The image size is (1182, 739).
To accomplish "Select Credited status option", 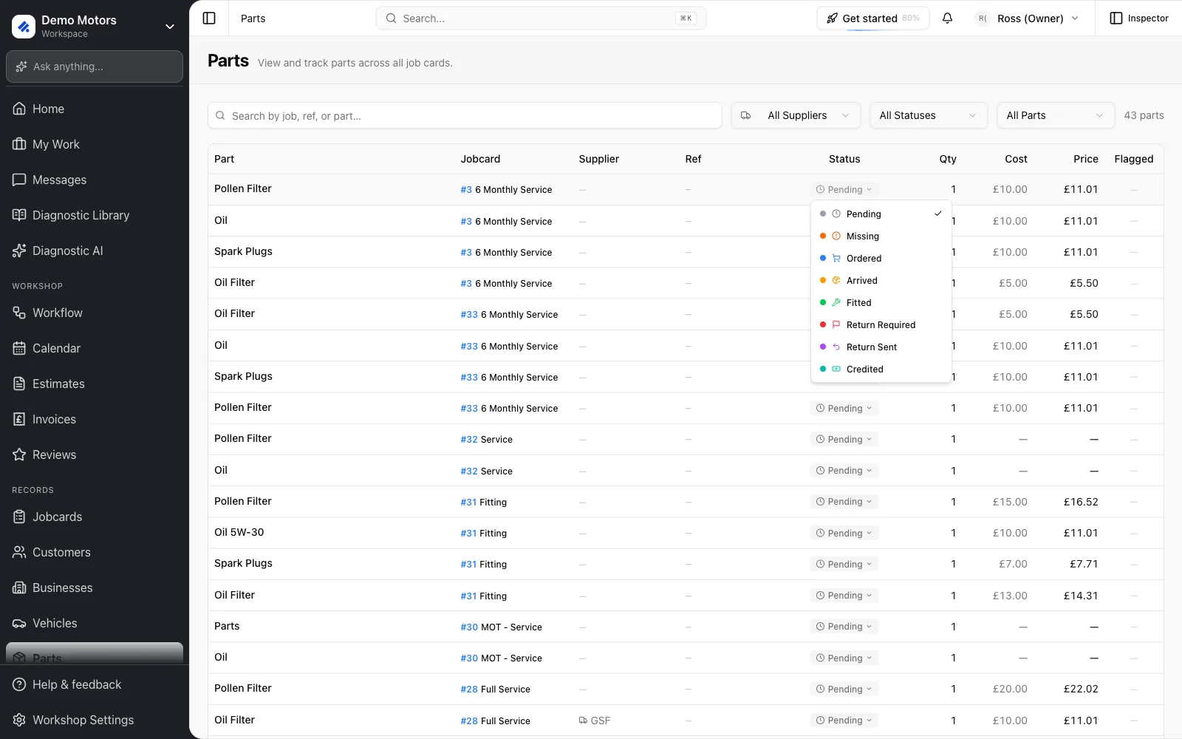I will [881, 369].
